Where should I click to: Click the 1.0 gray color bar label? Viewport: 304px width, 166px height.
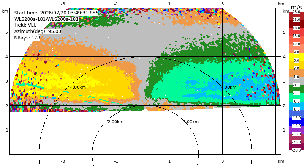[296, 77]
